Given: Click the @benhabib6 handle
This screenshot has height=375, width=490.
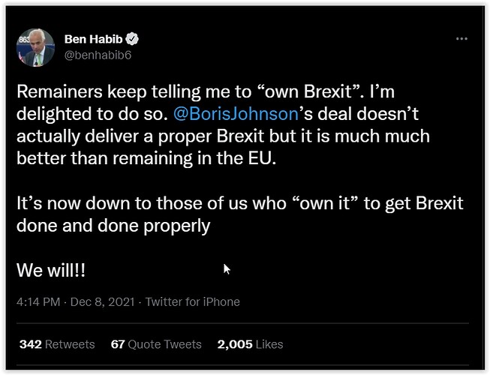Looking at the screenshot, I should tap(98, 55).
